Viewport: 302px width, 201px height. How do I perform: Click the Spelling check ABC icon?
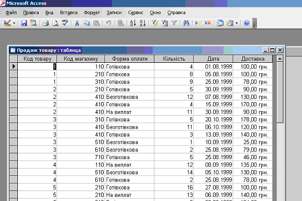click(x=65, y=23)
